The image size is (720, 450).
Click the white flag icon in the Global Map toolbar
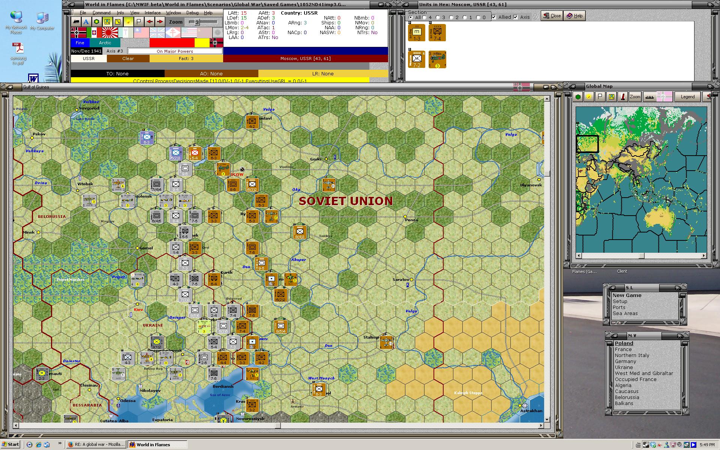600,97
